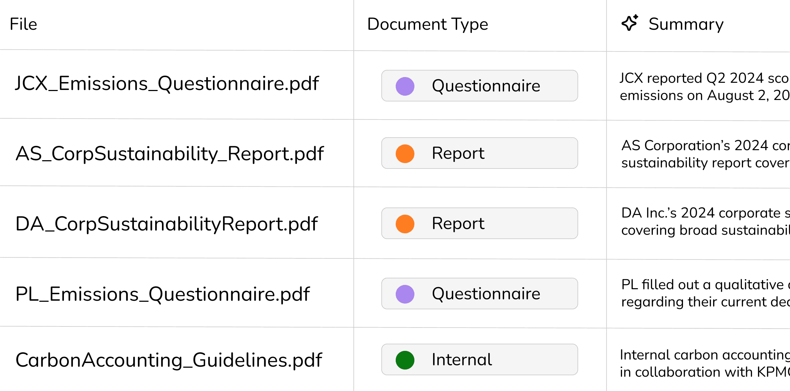Click the purple dot in JCX Questionnaire tag

405,86
